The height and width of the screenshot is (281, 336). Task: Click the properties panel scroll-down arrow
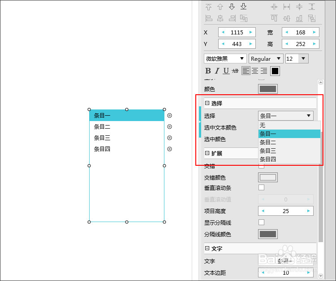[x=321, y=276]
